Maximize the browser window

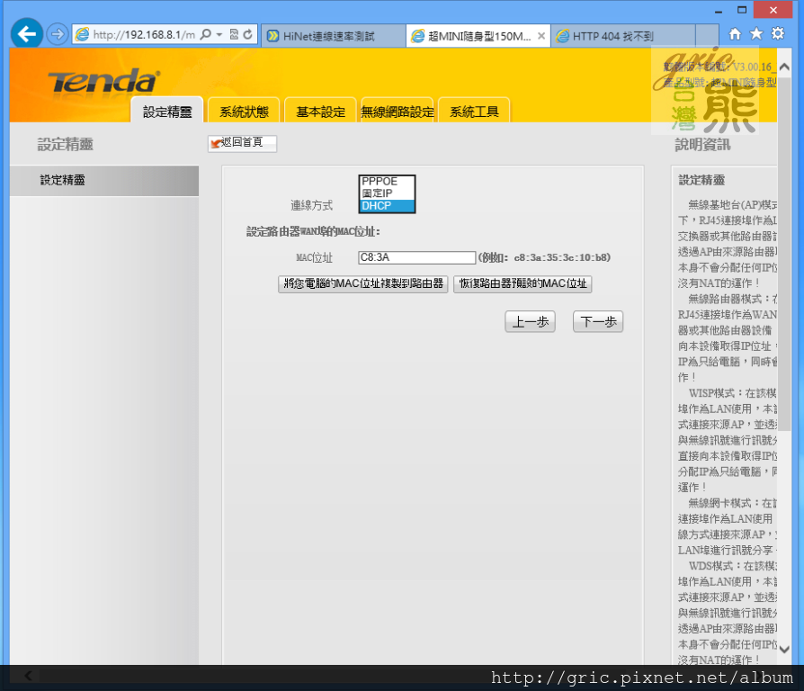tap(742, 10)
